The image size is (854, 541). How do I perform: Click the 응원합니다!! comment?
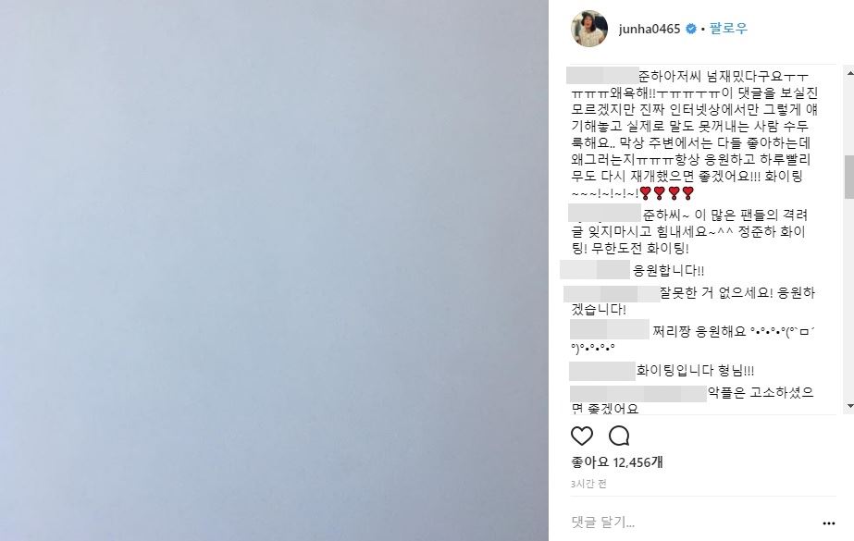(668, 270)
